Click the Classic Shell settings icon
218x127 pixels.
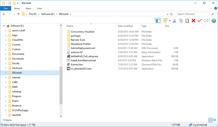coord(214,21)
